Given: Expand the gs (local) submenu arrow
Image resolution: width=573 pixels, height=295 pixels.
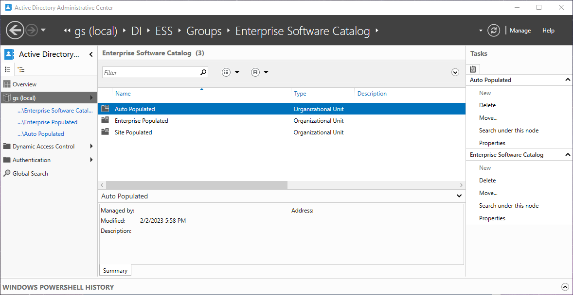Looking at the screenshot, I should (91, 98).
